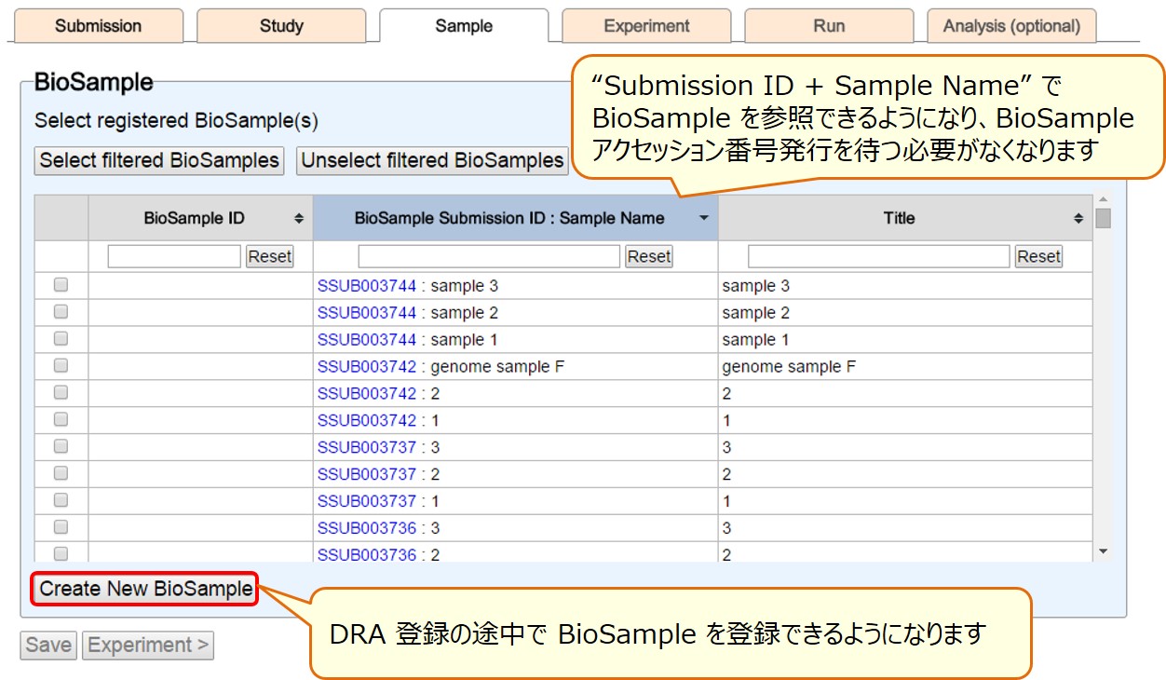Click scrollbar up arrow in table
This screenshot has height=680, width=1166.
[1104, 200]
